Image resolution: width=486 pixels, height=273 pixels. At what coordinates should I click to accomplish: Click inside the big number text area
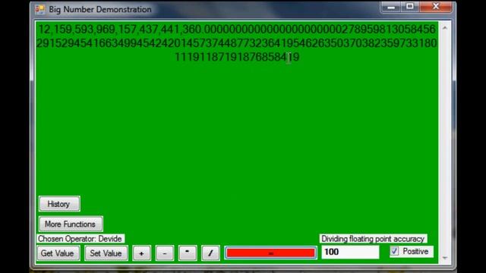237,124
